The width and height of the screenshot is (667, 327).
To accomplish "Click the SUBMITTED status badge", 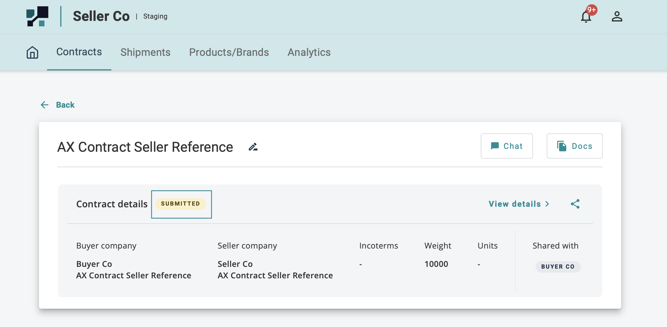I will click(181, 204).
